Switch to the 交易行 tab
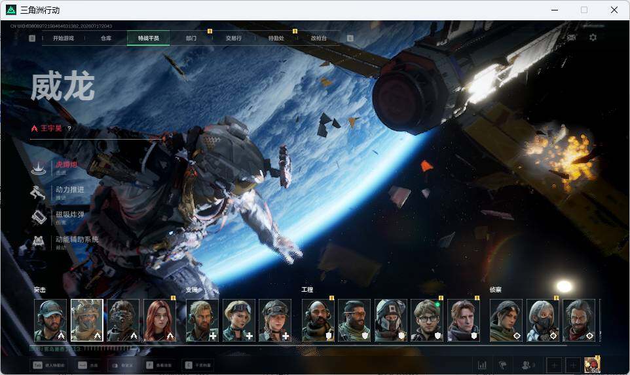630x375 pixels. 233,38
